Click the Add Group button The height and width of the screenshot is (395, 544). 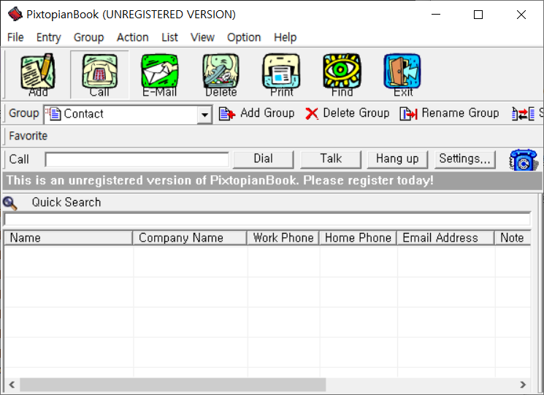coord(257,113)
